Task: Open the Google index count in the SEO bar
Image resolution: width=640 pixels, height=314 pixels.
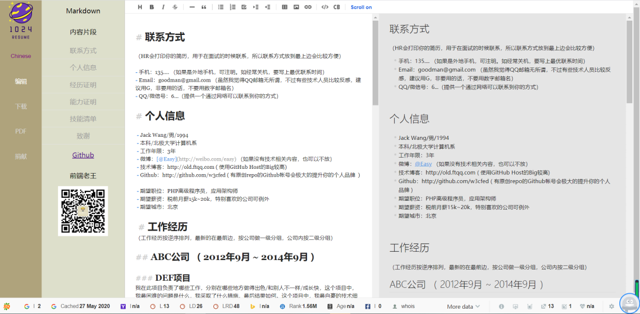Action: tap(33, 306)
